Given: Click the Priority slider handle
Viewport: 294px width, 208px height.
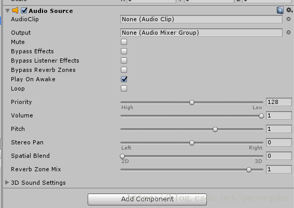Looking at the screenshot, I should [x=192, y=102].
